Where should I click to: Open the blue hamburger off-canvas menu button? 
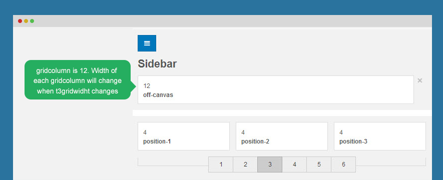coord(147,43)
